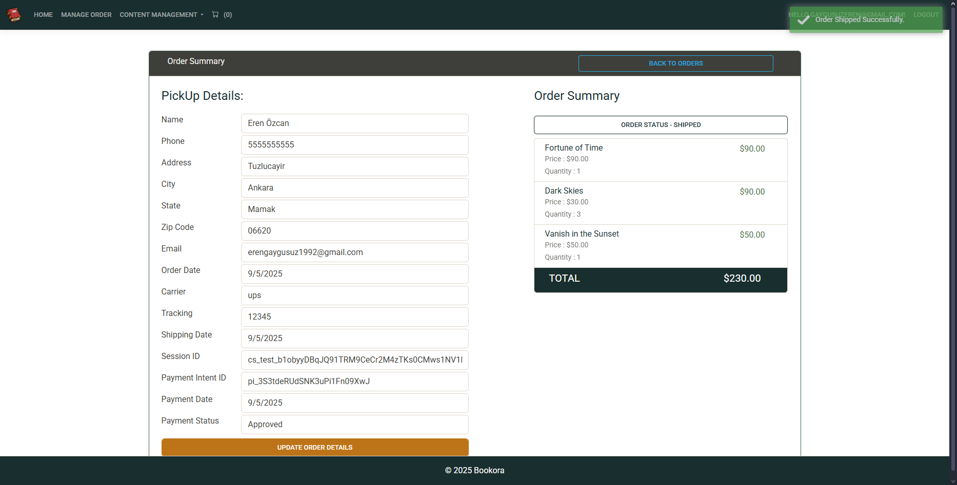Expand the Content Management dropdown
This screenshot has height=485, width=957.
[x=162, y=15]
